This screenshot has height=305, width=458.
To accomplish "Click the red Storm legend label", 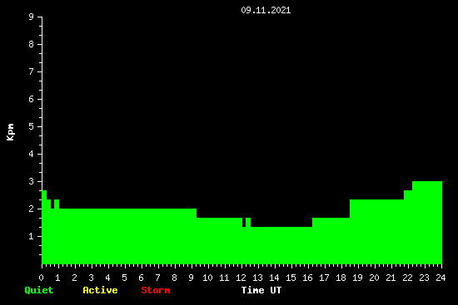I will tap(156, 290).
